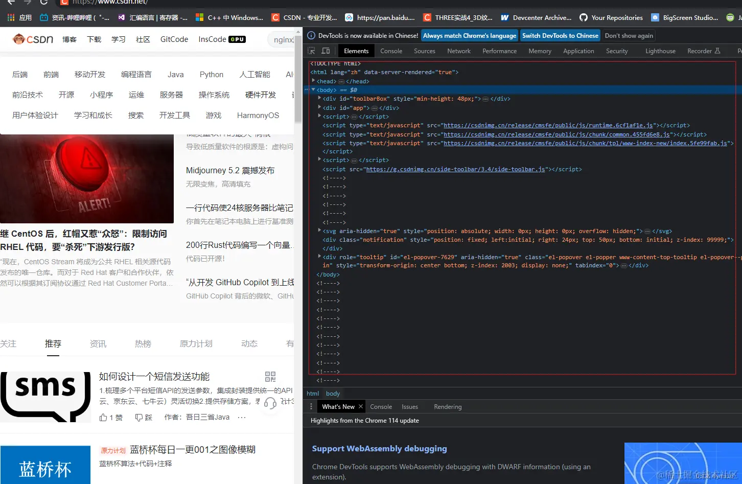Screen dimensions: 742x484
Task: Open the drawer three-dot menu in DevTools
Action: pyautogui.click(x=311, y=406)
